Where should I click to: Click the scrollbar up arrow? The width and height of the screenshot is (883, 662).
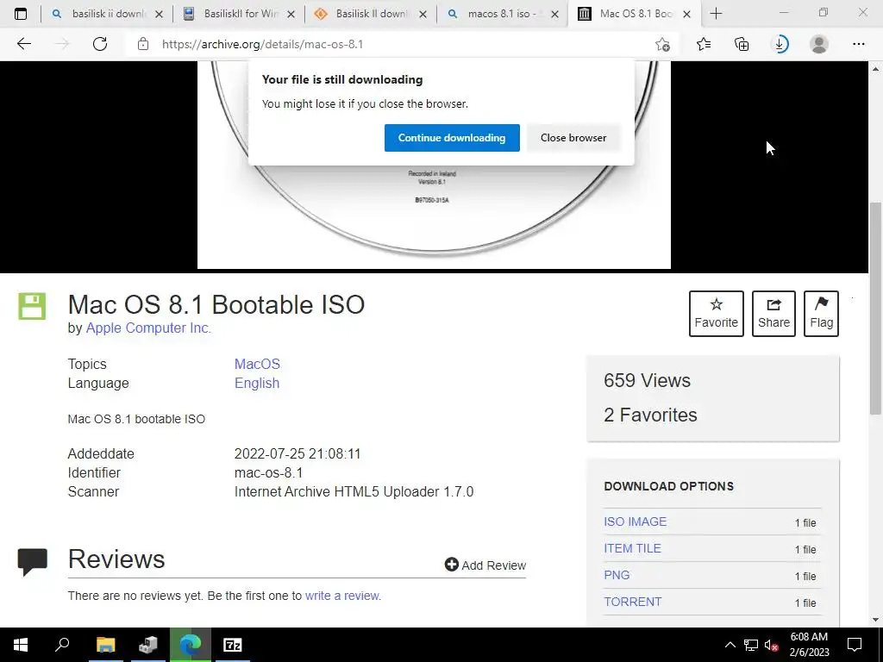click(876, 69)
